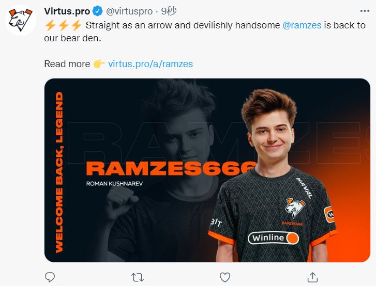Click the bear logo on the jersey
The width and height of the screenshot is (376, 286).
(x=295, y=208)
